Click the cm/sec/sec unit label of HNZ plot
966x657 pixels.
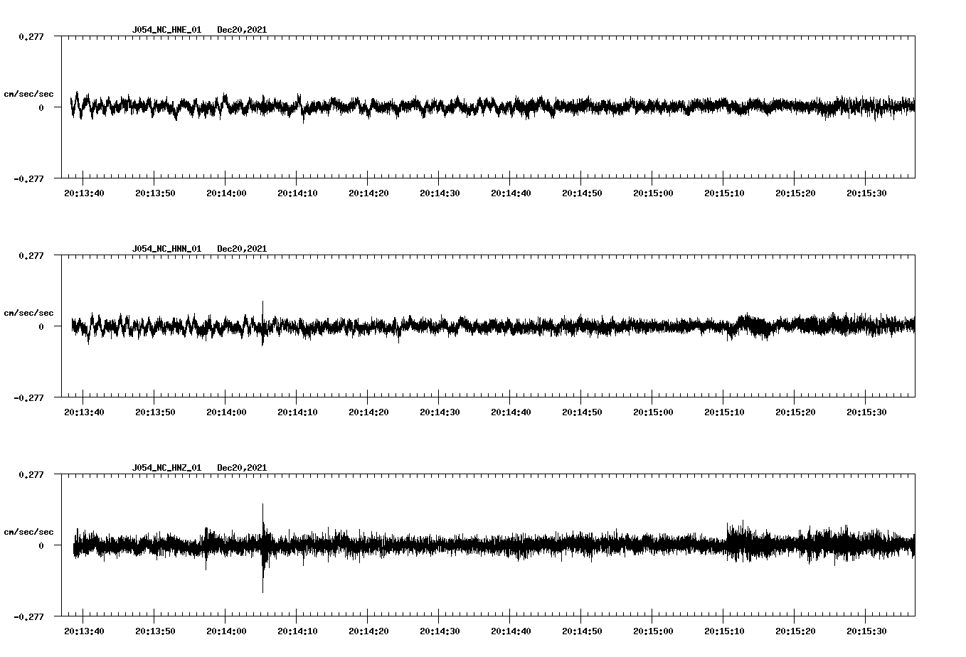coord(28,532)
